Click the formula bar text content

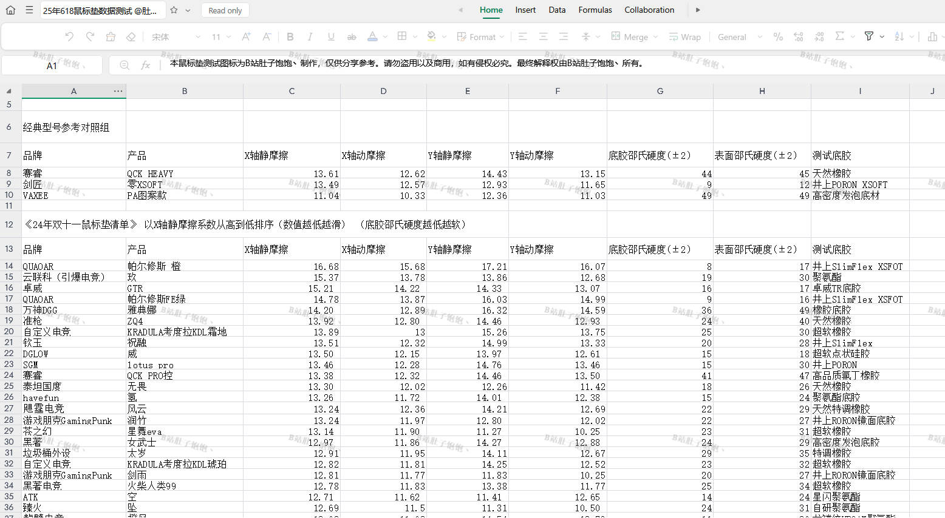click(x=406, y=63)
